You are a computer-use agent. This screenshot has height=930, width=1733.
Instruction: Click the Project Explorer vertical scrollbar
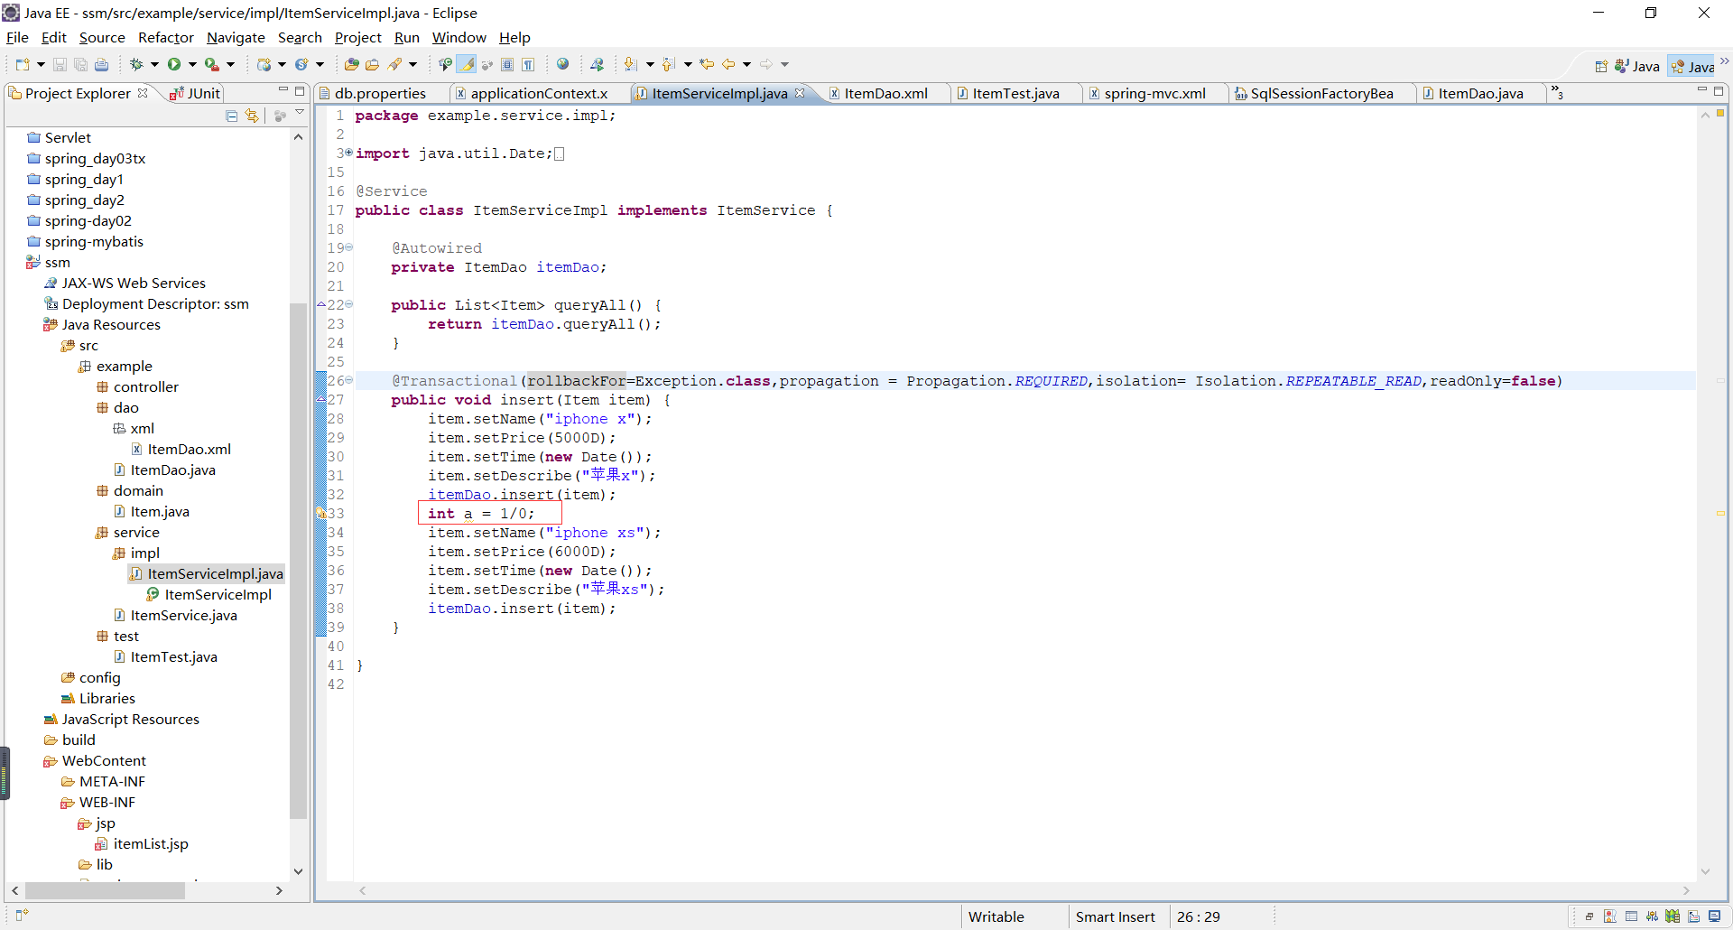(298, 560)
